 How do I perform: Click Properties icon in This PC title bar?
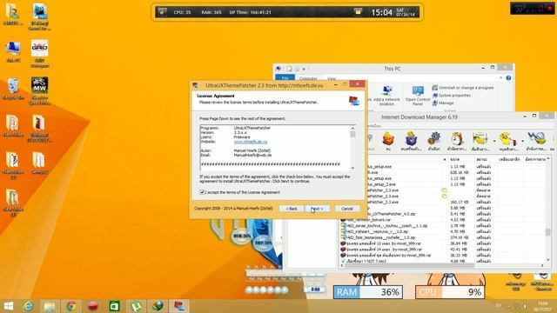point(290,69)
